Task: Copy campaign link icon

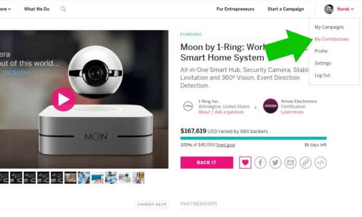Action: pos(306,162)
